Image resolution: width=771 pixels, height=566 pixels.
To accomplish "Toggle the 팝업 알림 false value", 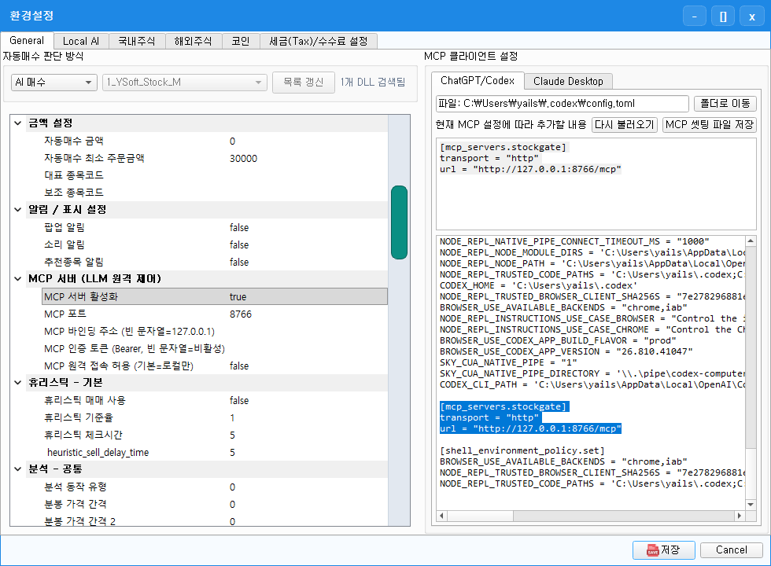I will tap(239, 227).
